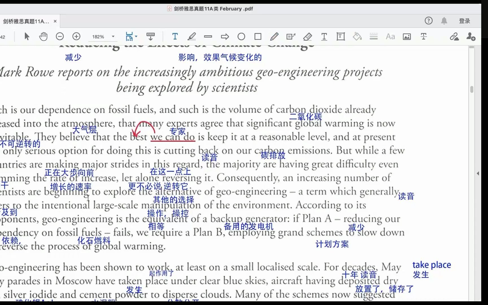
Task: Click the blue annotation '起作用了'
Action: pyautogui.click(x=162, y=273)
